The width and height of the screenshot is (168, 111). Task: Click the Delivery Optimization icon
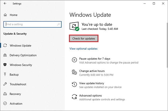[x=5, y=55]
